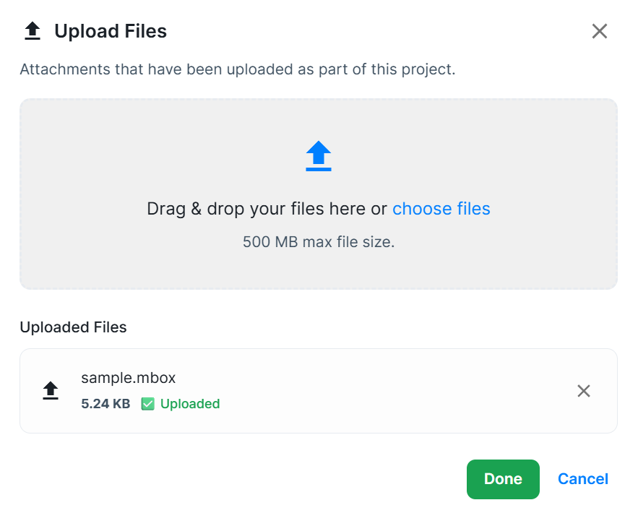Close the Upload Files dialog
Image resolution: width=638 pixels, height=513 pixels.
(599, 31)
